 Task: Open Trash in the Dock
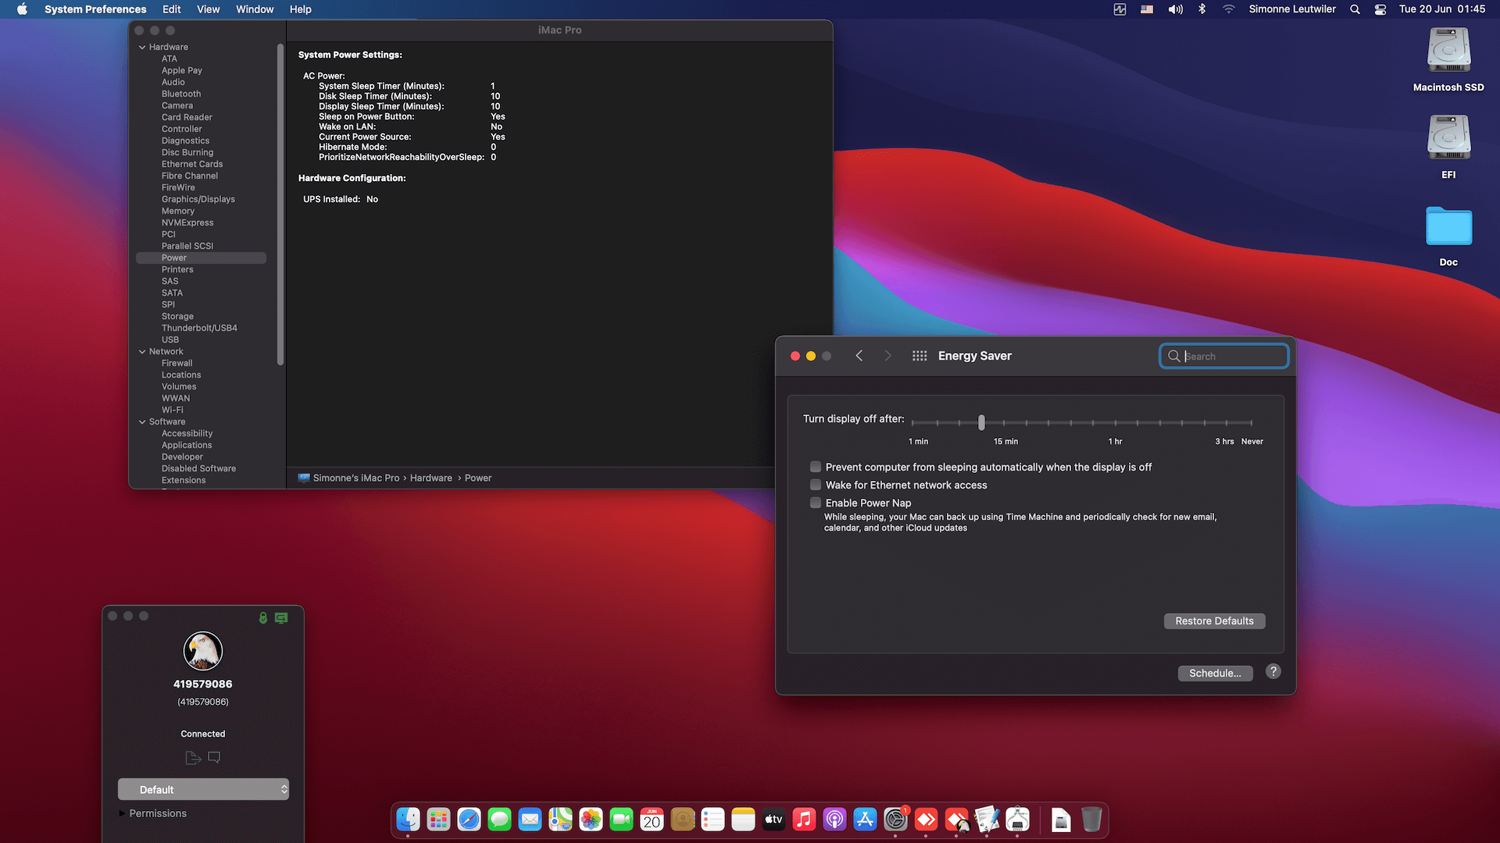click(1091, 820)
